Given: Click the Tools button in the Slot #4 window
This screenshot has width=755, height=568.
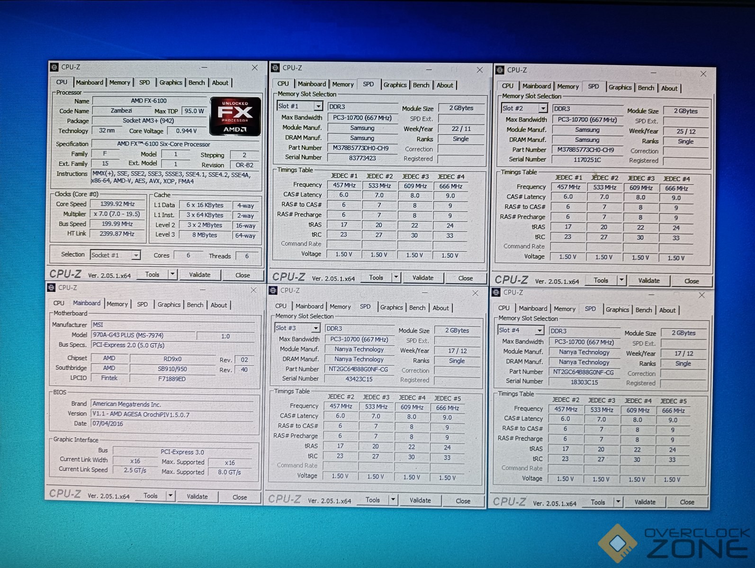Looking at the screenshot, I should pos(598,502).
